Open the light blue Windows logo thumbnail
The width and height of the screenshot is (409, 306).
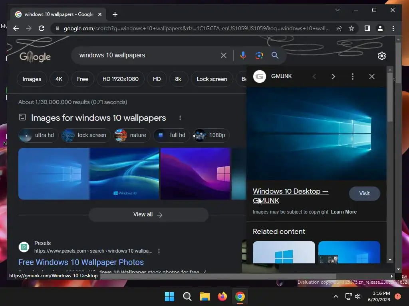[54, 174]
